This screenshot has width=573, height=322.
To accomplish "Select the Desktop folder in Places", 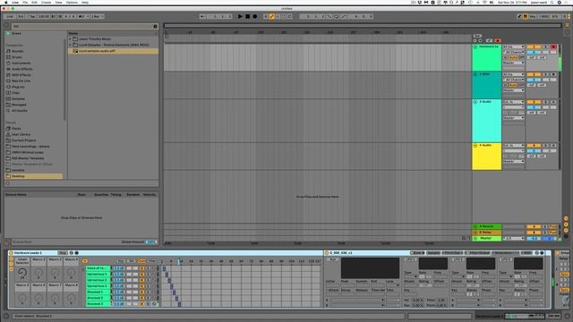I will (x=34, y=176).
